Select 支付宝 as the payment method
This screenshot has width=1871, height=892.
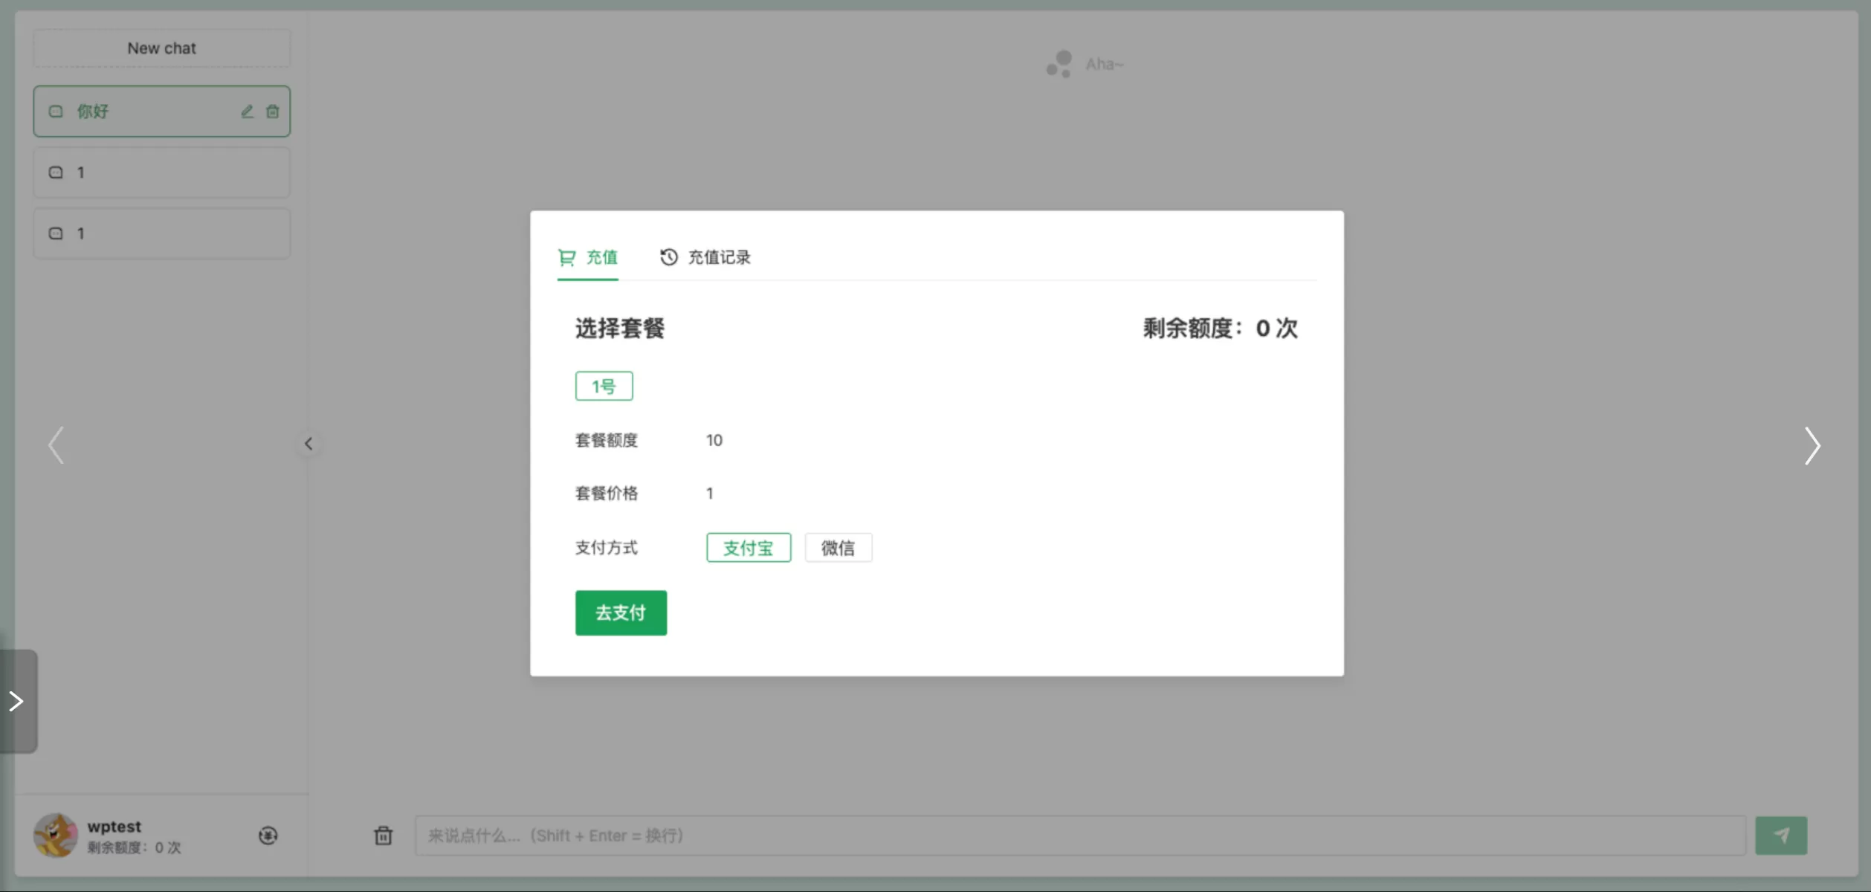748,548
